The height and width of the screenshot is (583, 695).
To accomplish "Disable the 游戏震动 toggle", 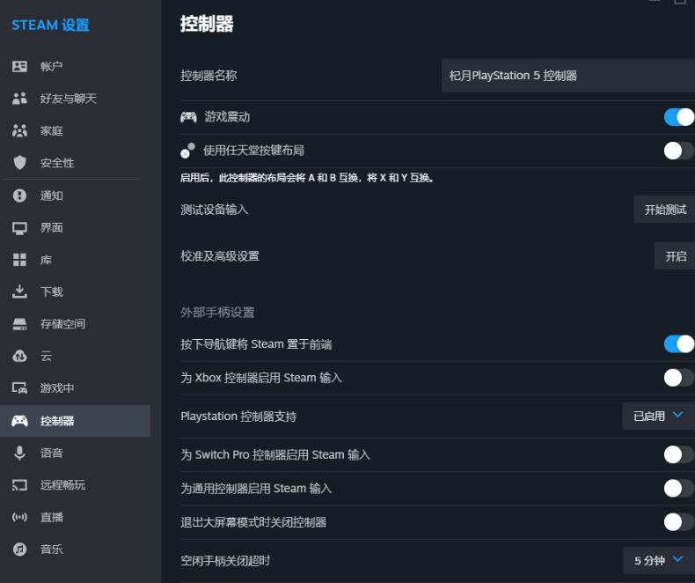I will tap(678, 117).
